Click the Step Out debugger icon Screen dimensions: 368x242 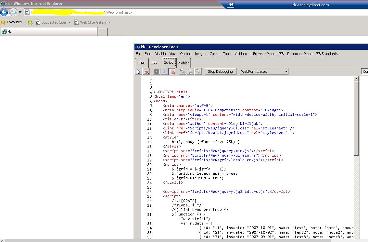(198, 71)
